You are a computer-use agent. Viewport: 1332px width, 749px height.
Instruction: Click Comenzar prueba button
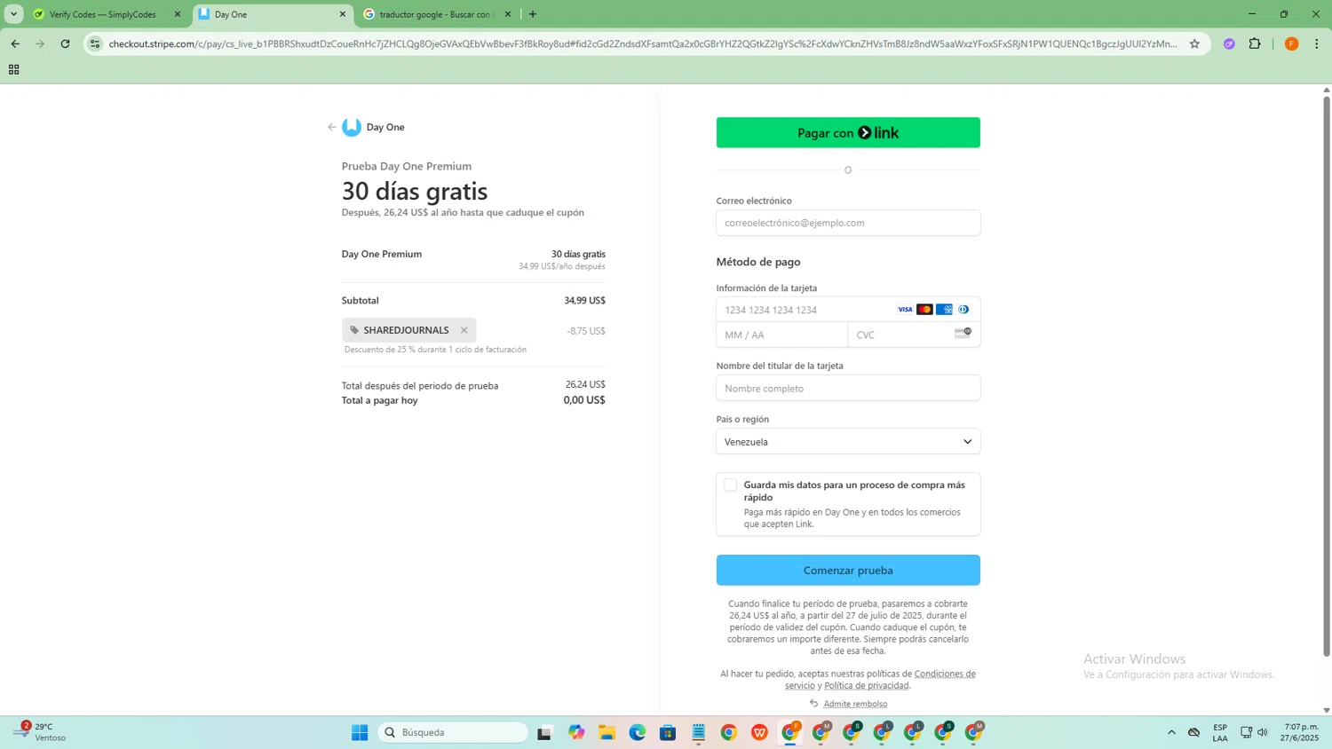click(848, 570)
